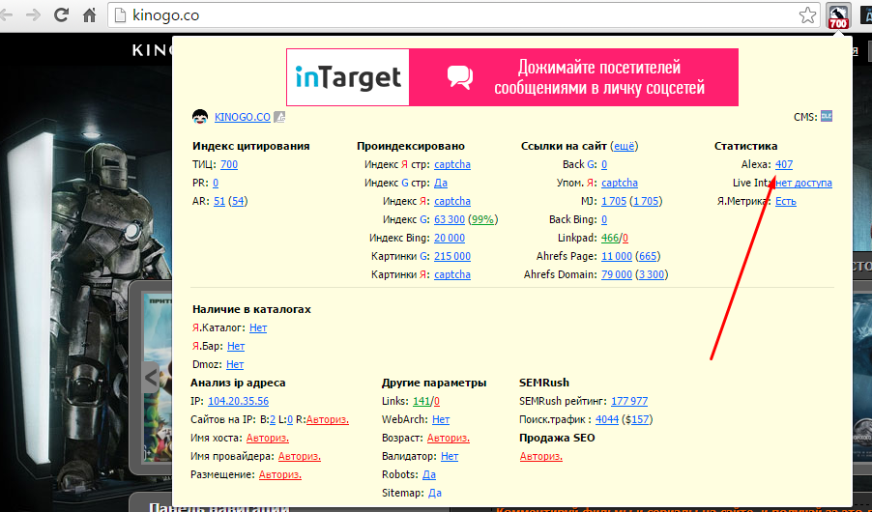
Task: Open Поиск.трафик value 4044
Action: (x=607, y=419)
